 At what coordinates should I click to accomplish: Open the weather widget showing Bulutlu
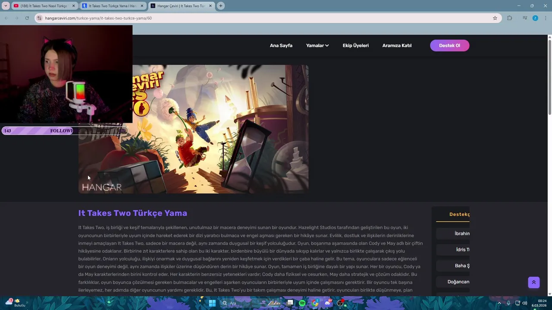pos(16,303)
